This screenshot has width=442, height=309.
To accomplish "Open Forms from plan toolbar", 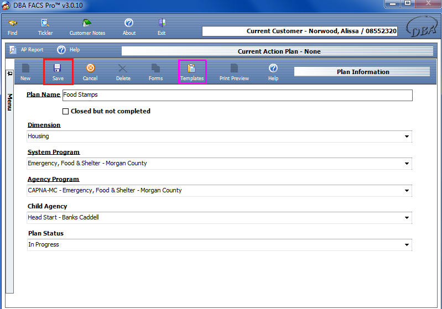I will click(155, 72).
